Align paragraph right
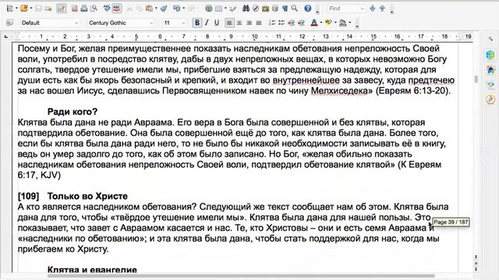The width and height of the screenshot is (499, 280). [x=249, y=23]
